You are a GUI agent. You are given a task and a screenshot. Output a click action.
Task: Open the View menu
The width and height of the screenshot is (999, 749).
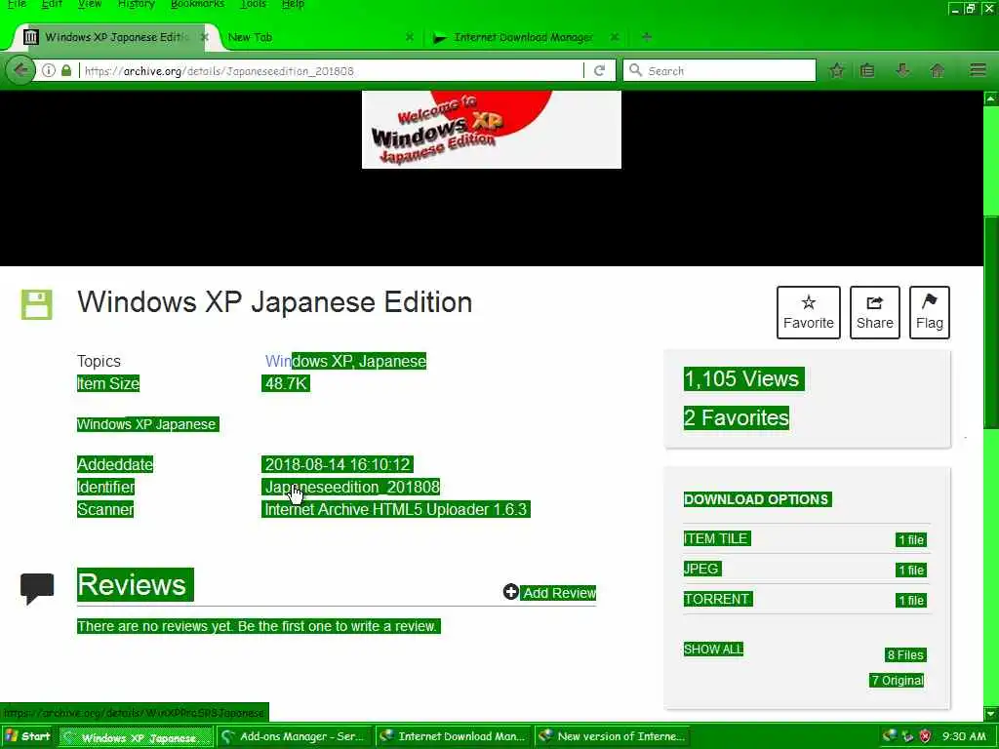(90, 5)
